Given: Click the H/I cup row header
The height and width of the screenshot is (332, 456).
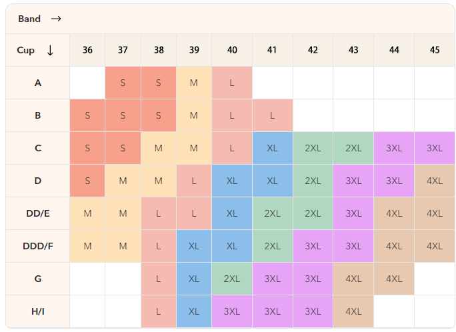Looking at the screenshot, I should point(38,311).
